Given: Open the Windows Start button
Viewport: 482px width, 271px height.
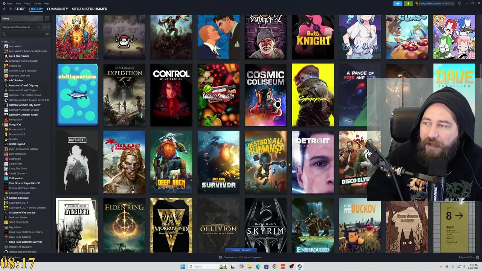Looking at the screenshot, I should click(183, 266).
